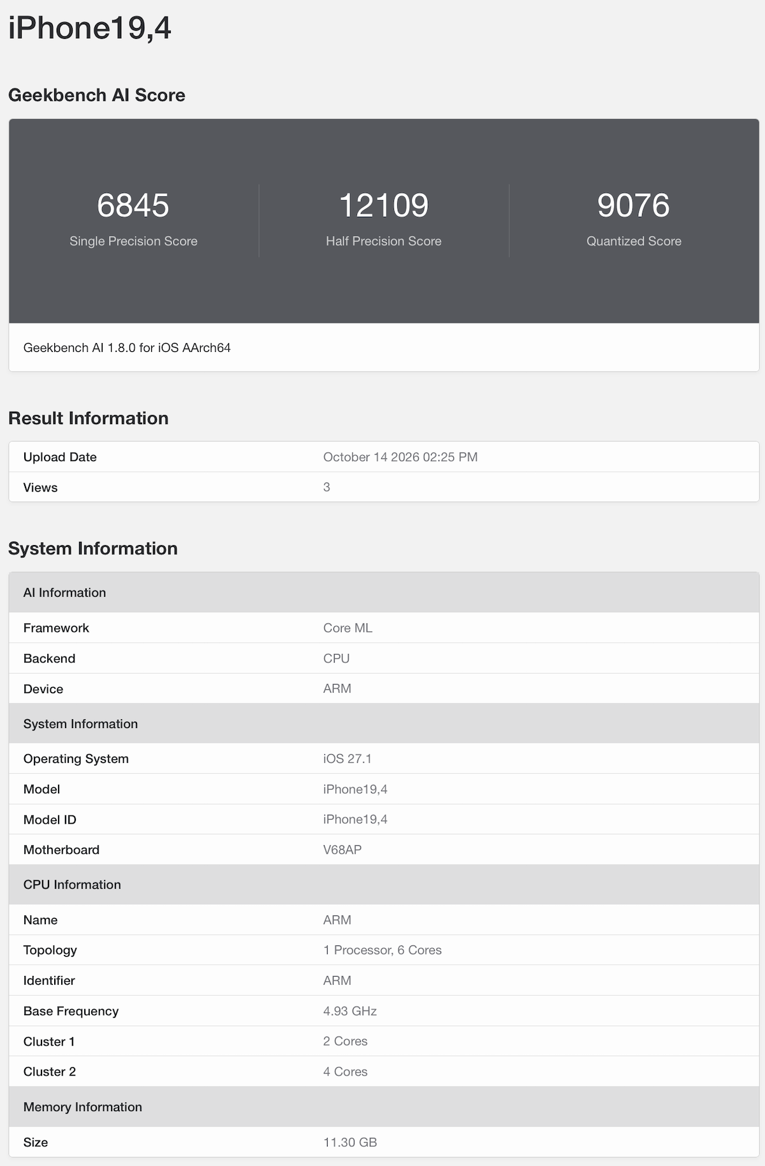Image resolution: width=765 pixels, height=1166 pixels.
Task: Select the V68AP motherboard value
Action: (x=342, y=850)
